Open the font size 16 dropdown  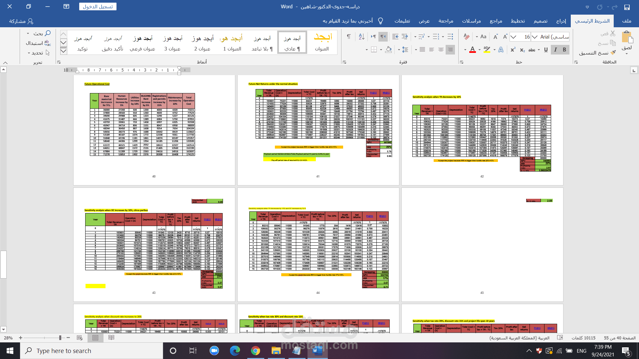(514, 37)
